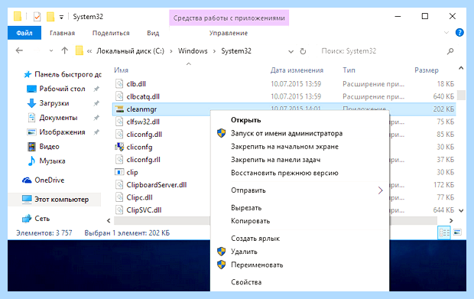The height and width of the screenshot is (299, 474).
Task: Choose Копировать in the context menu
Action: pyautogui.click(x=299, y=221)
